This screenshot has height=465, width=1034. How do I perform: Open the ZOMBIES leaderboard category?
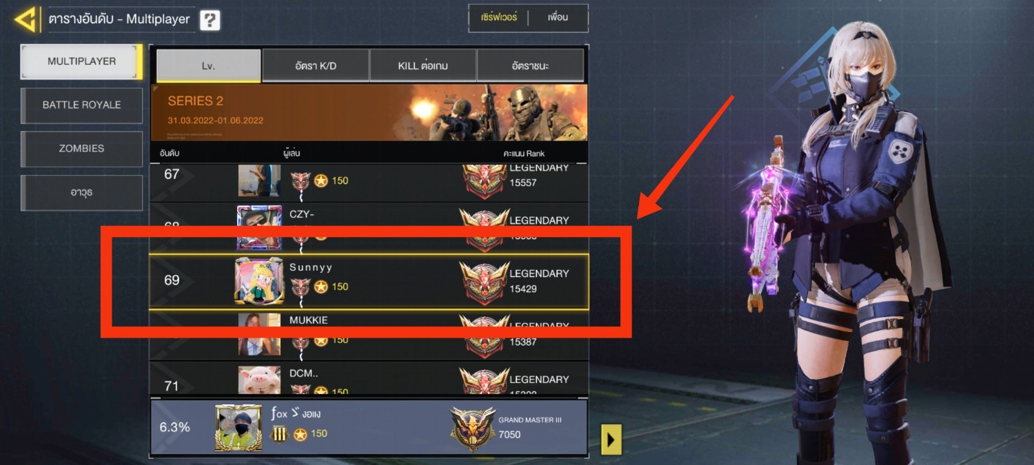pyautogui.click(x=81, y=149)
